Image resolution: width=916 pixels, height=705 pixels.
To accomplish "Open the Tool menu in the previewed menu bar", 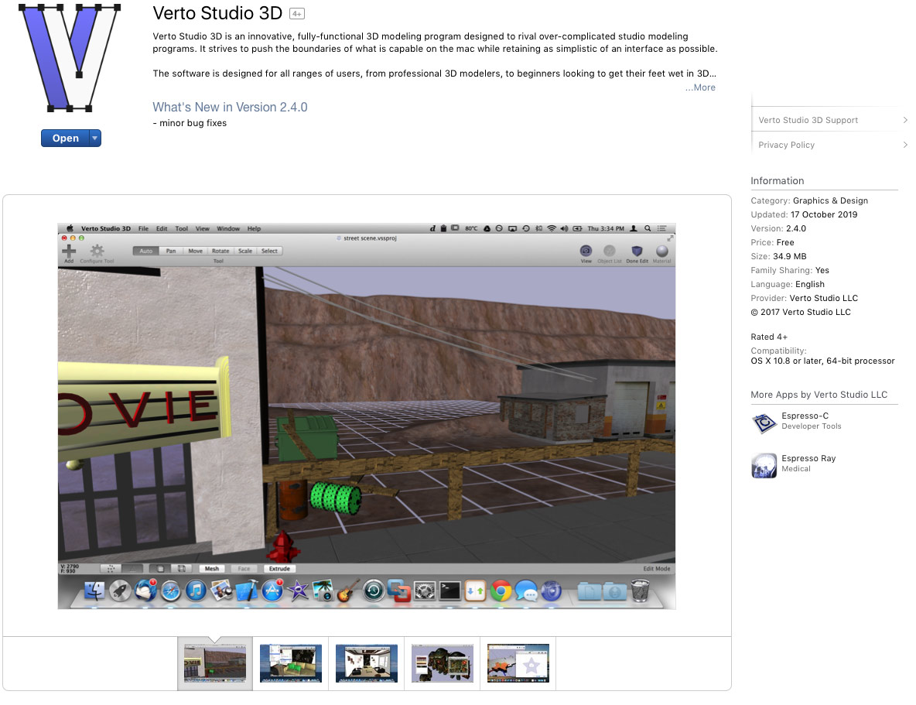I will 182,228.
